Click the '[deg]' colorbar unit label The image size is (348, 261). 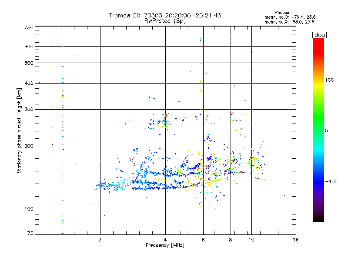[319, 35]
